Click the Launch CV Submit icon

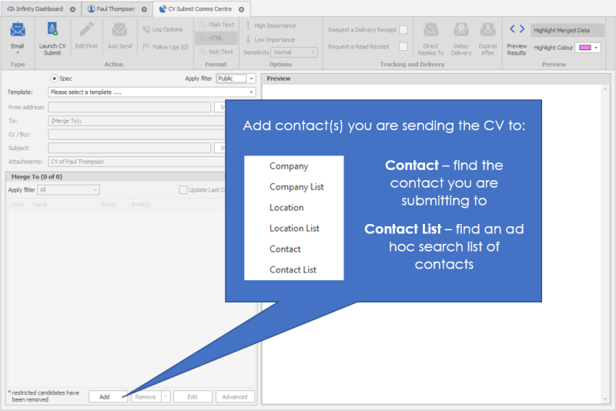(52, 31)
